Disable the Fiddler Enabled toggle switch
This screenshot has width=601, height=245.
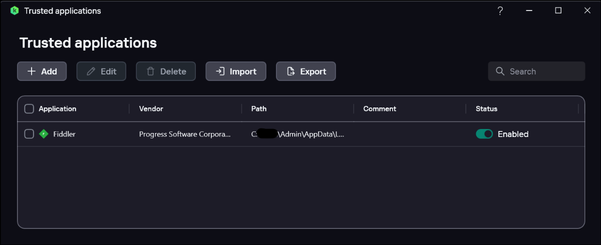coord(484,134)
